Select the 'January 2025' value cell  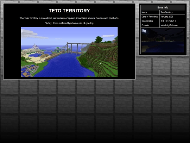(172, 17)
